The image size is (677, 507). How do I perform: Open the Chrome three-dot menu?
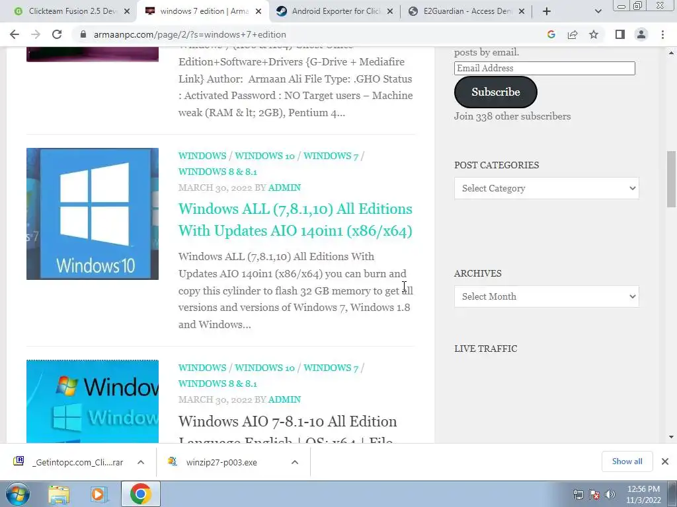662,34
